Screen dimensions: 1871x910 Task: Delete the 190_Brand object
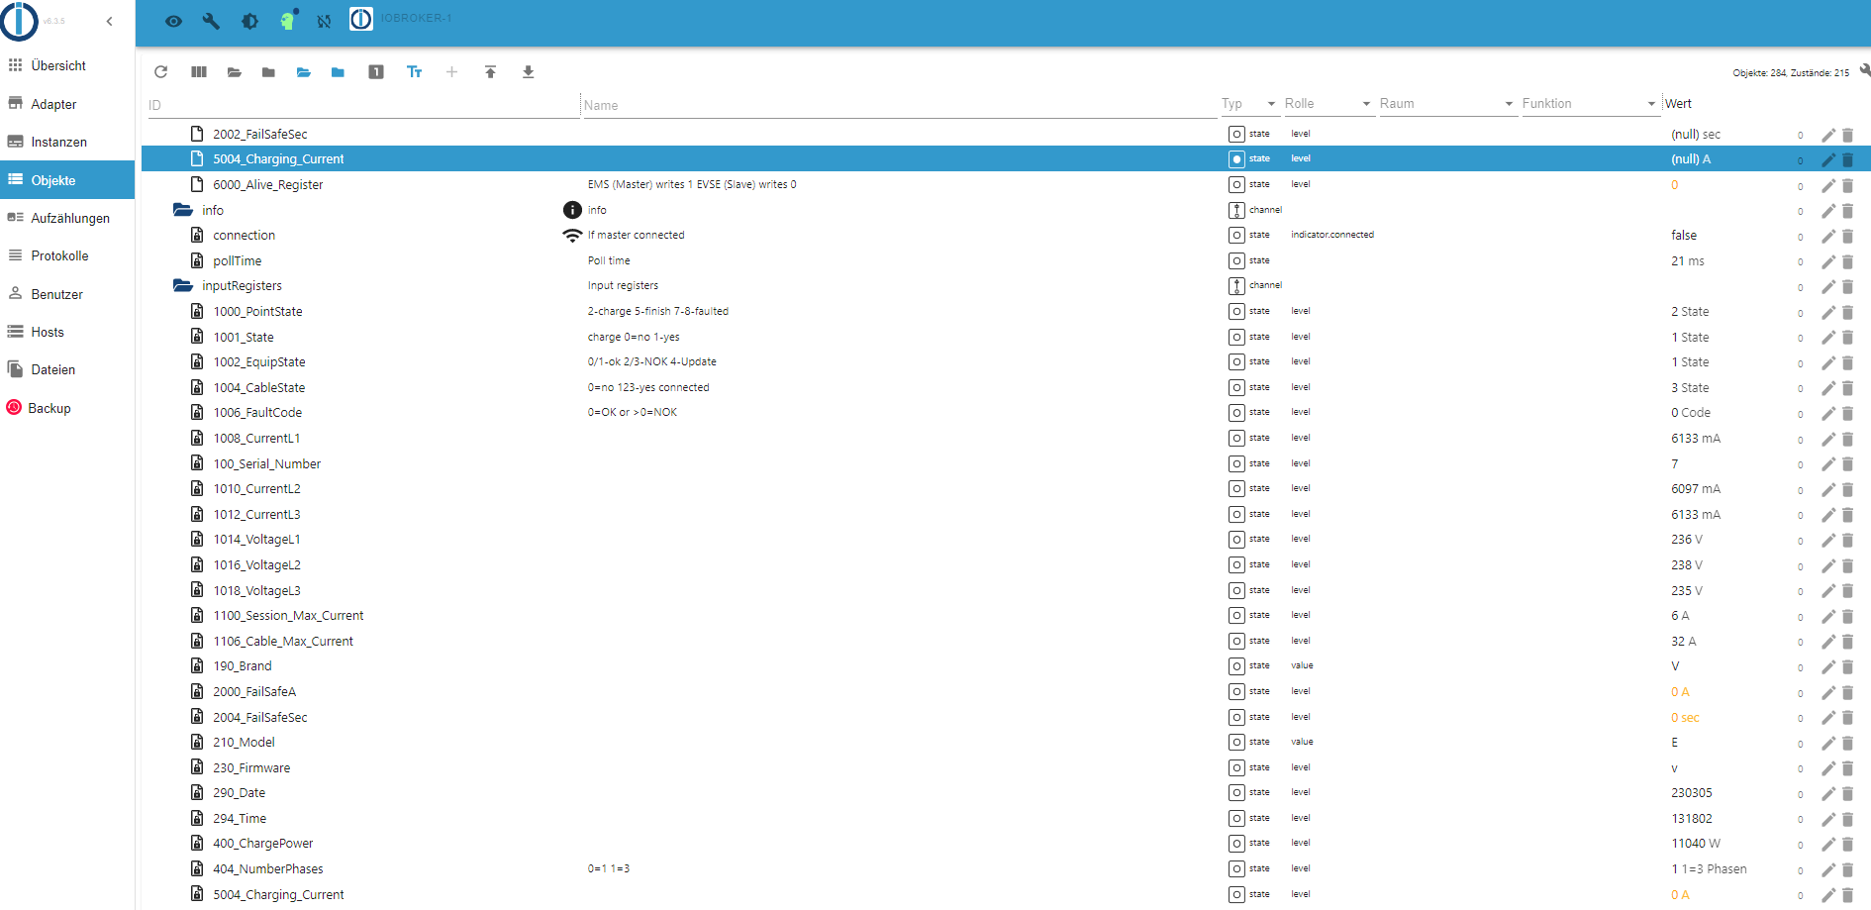click(1847, 666)
